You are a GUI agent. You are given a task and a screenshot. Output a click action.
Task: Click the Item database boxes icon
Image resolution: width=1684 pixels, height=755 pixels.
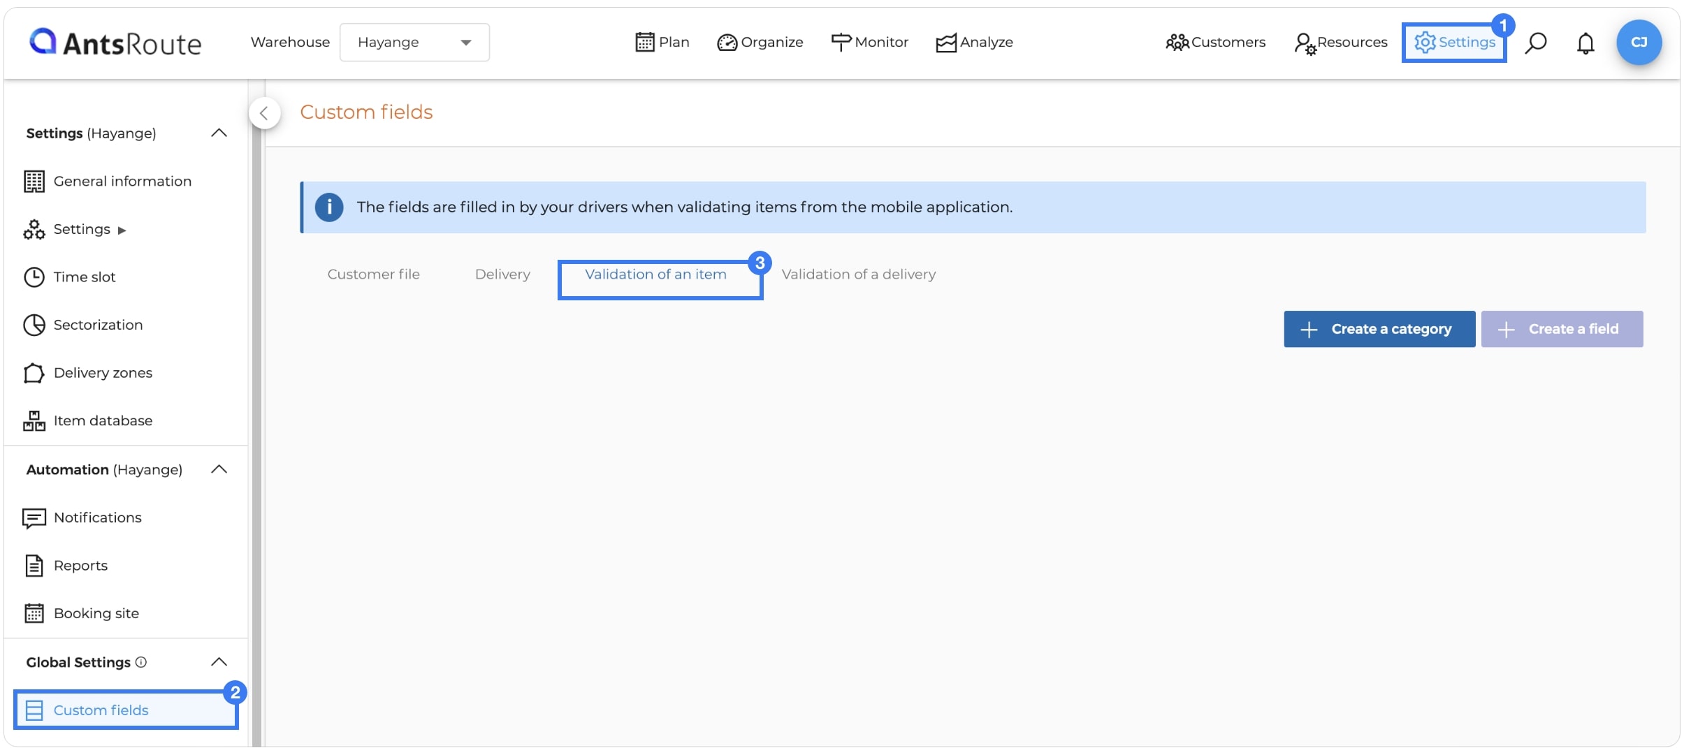(x=34, y=420)
